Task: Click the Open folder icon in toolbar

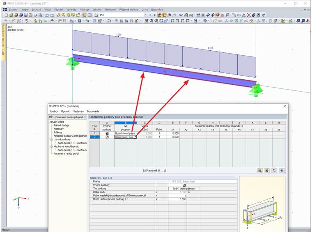Action: point(11,15)
